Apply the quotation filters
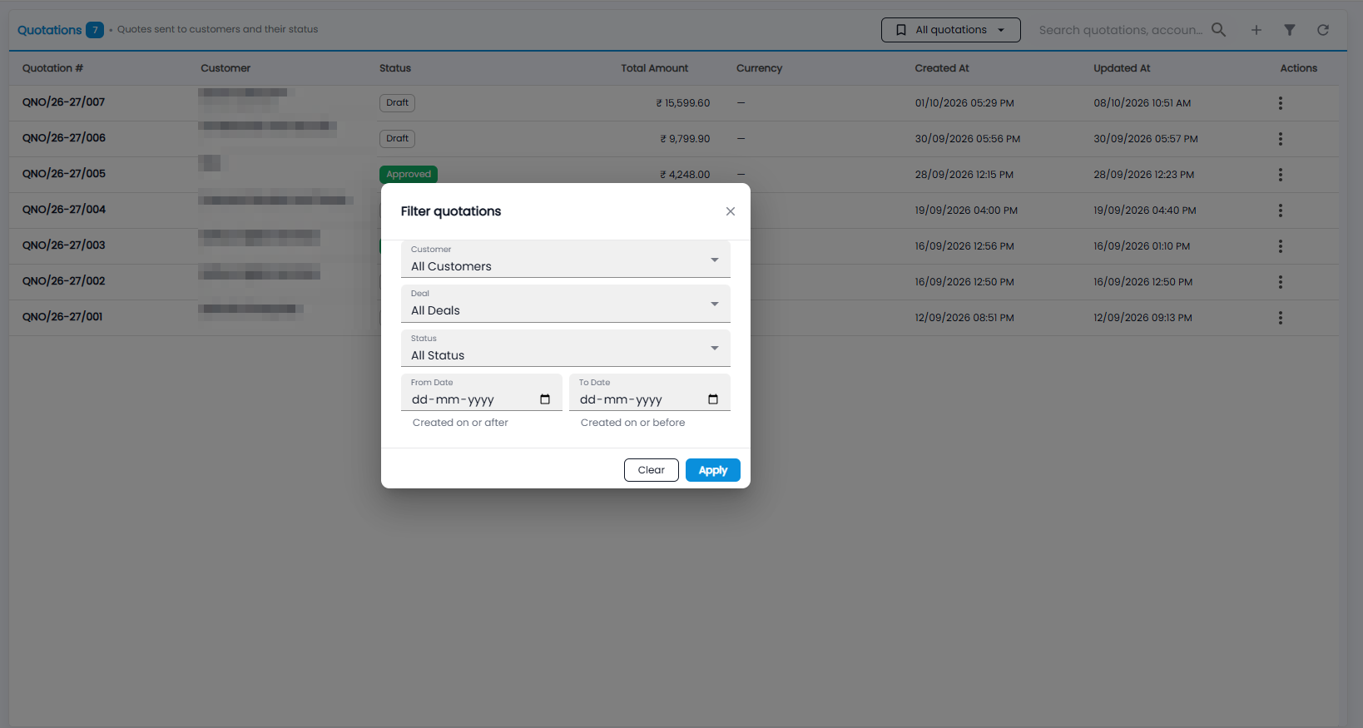The height and width of the screenshot is (728, 1363). (x=713, y=470)
